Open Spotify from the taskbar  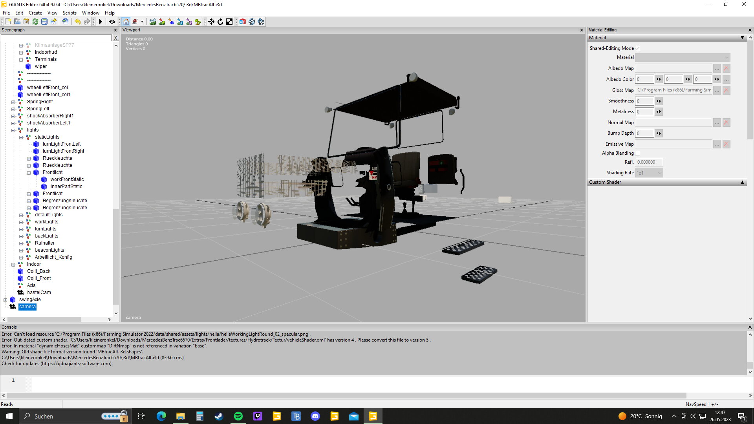click(238, 416)
